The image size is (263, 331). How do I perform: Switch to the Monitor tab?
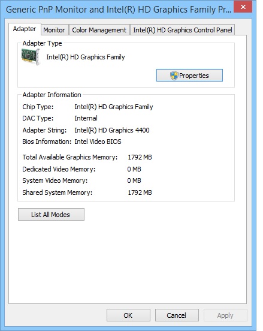(54, 30)
